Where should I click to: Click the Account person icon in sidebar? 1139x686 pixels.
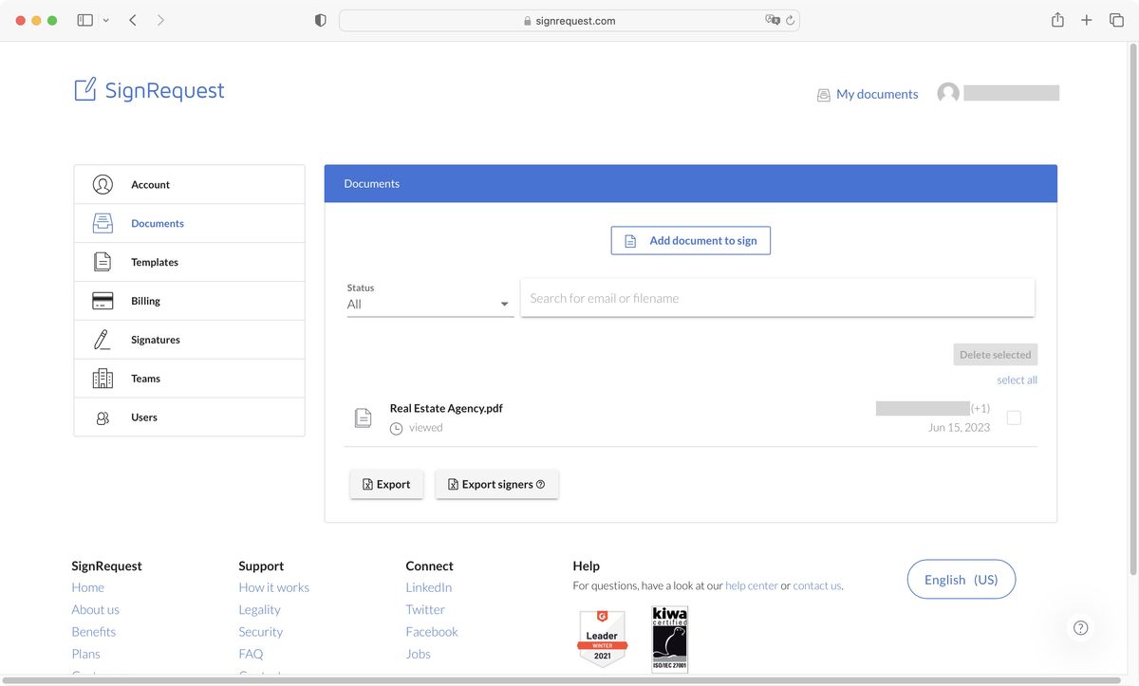(x=103, y=185)
